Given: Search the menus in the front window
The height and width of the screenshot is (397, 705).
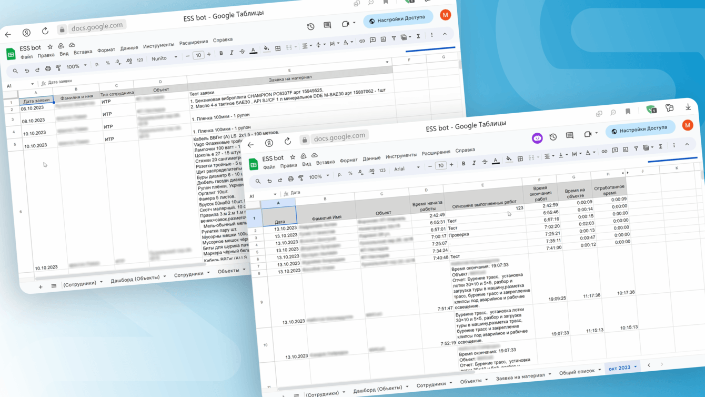Looking at the screenshot, I should click(x=258, y=182).
